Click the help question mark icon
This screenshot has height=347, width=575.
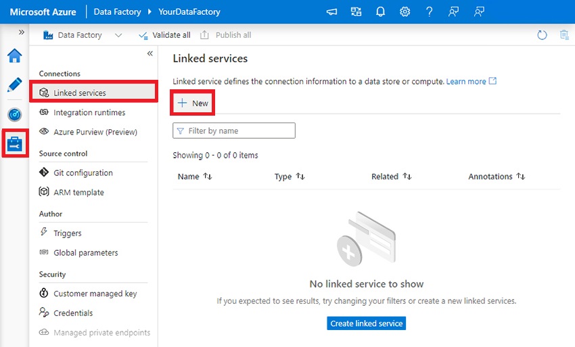pos(429,11)
